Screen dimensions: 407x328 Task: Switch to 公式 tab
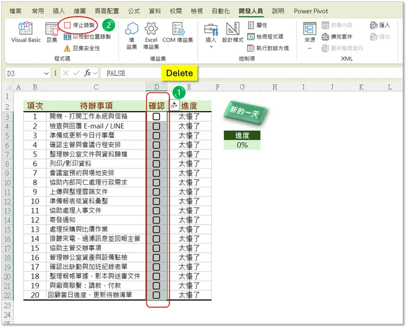(134, 11)
